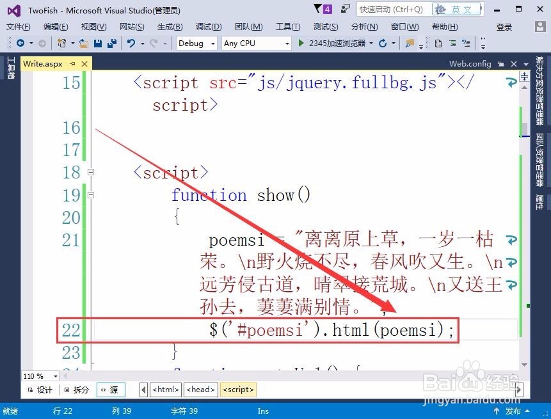Click the tag navigator left arrow
This screenshot has width=551, height=419.
point(143,390)
